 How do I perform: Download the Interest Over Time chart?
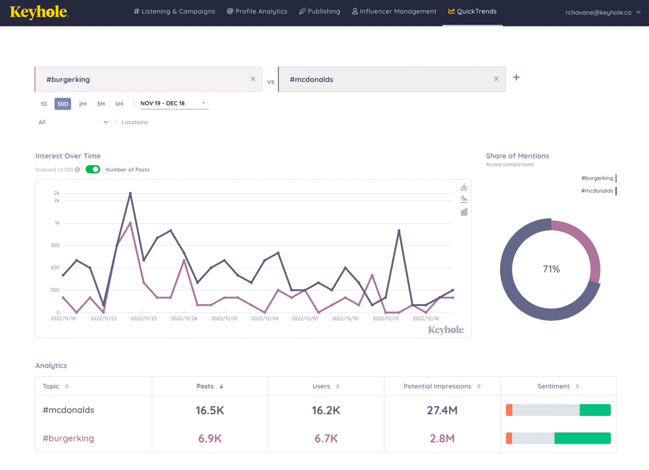point(464,186)
